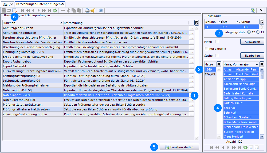Go to previous record in the main toolbar
The height and width of the screenshot is (153, 267).
[x=33, y=11]
